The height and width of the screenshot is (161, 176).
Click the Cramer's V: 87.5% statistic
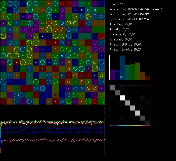122,34
